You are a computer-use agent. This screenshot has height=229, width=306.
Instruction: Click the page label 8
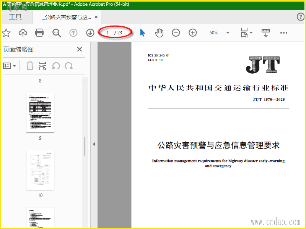tap(40, 81)
